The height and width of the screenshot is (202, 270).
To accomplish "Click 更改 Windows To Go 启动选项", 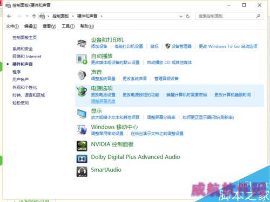I will (x=228, y=46).
